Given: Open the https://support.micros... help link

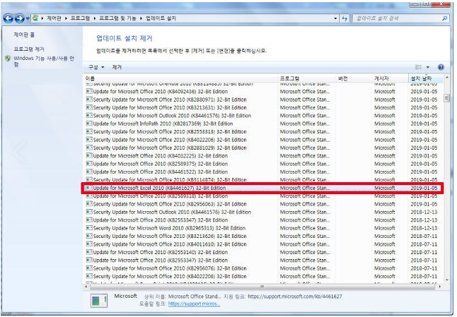Looking at the screenshot, I should (x=194, y=304).
